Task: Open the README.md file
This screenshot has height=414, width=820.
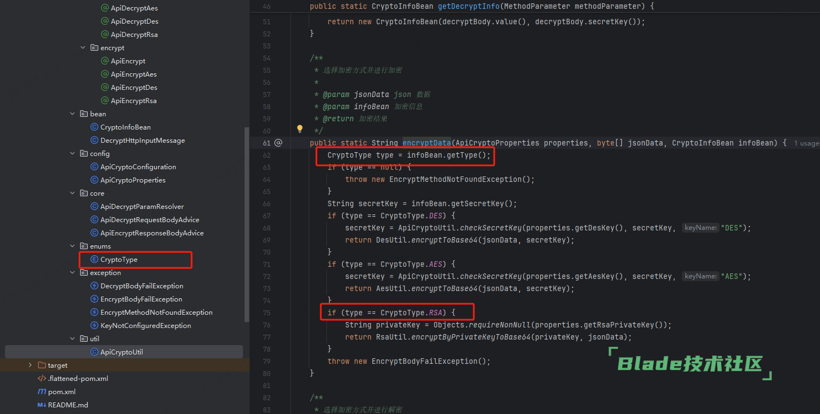Action: pos(68,405)
